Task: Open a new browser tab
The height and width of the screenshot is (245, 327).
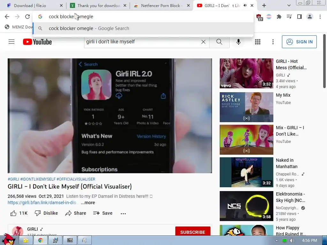Action: (x=264, y=6)
